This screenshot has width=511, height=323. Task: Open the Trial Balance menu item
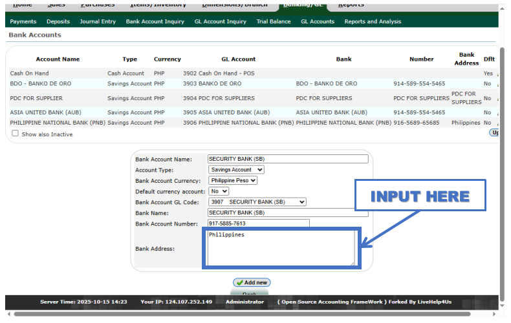click(274, 21)
